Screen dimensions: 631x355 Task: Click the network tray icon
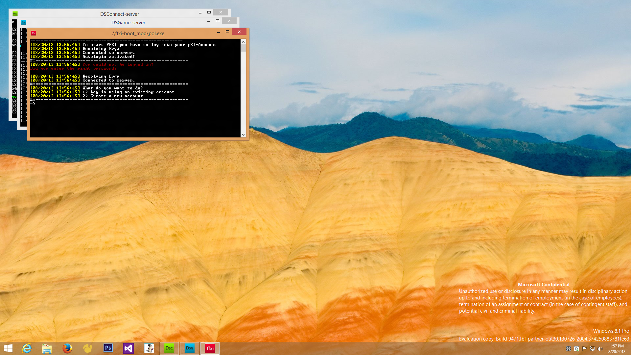click(x=592, y=349)
